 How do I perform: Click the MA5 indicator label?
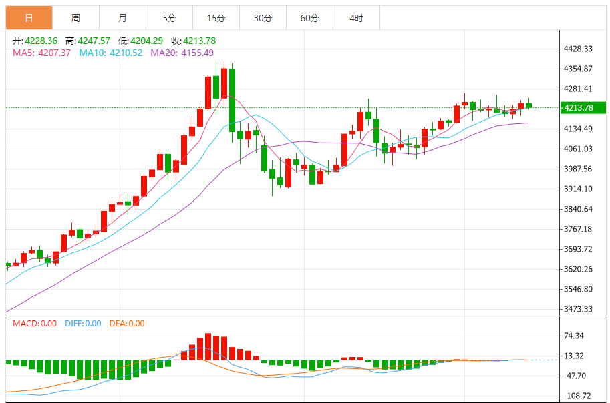(x=41, y=53)
